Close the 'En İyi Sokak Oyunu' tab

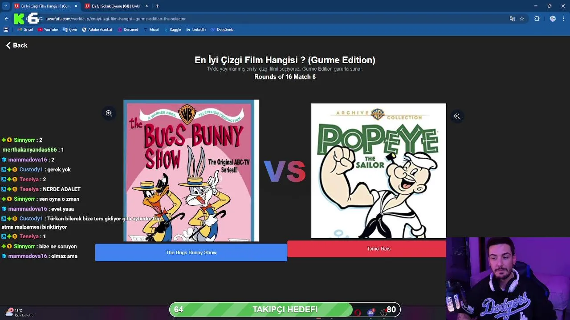(147, 6)
